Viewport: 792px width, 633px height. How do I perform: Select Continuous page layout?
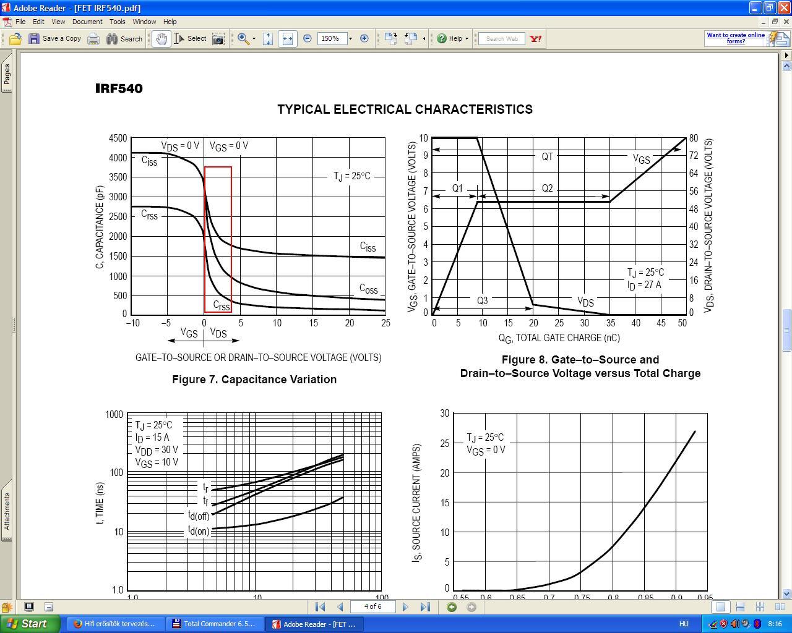[740, 607]
